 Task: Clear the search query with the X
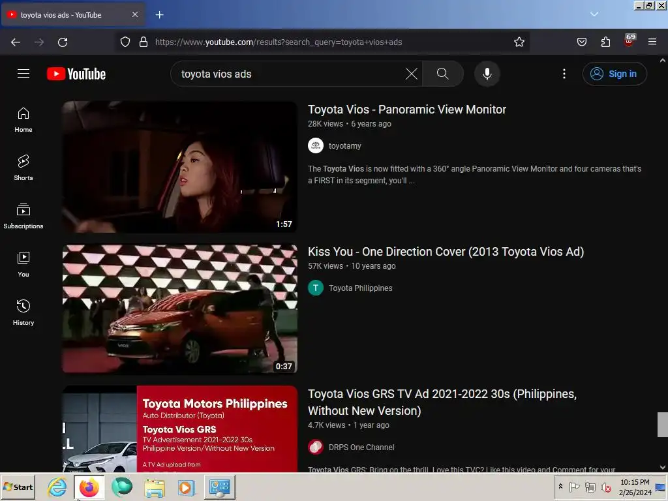point(411,74)
